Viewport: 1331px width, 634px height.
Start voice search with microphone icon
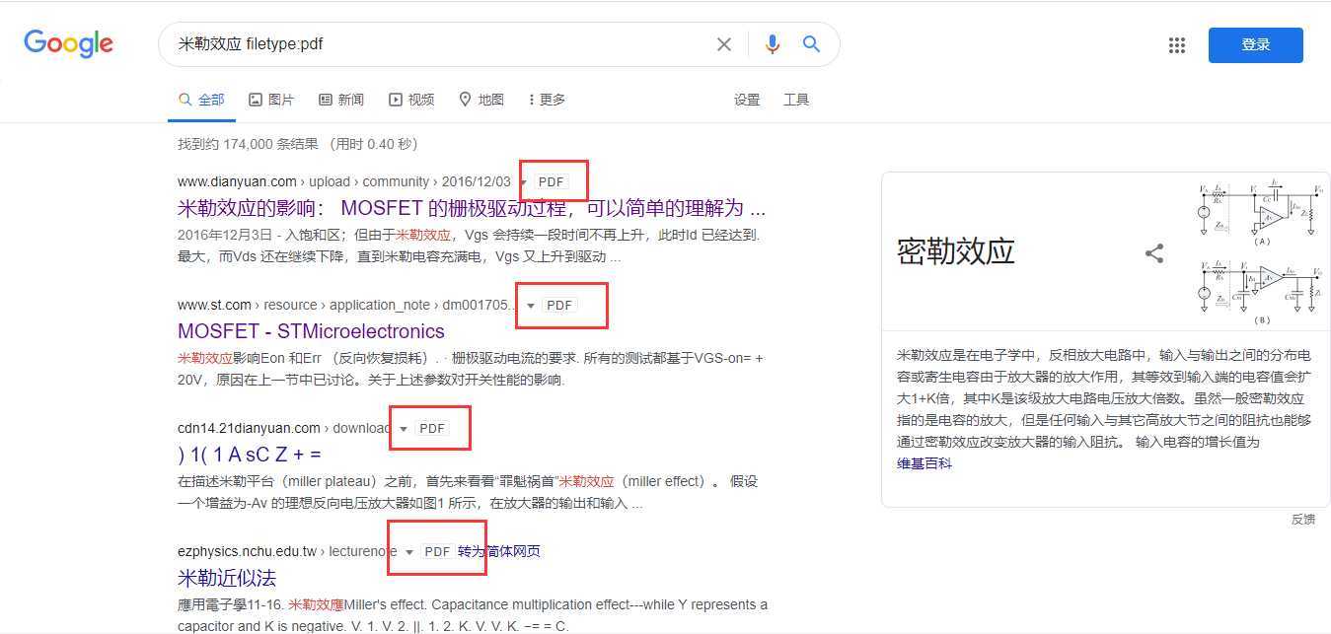click(773, 44)
